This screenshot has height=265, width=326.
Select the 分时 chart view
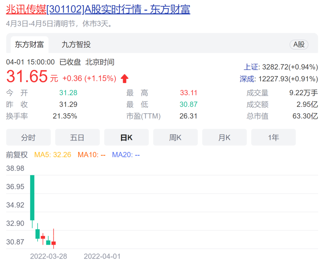(x=28, y=137)
